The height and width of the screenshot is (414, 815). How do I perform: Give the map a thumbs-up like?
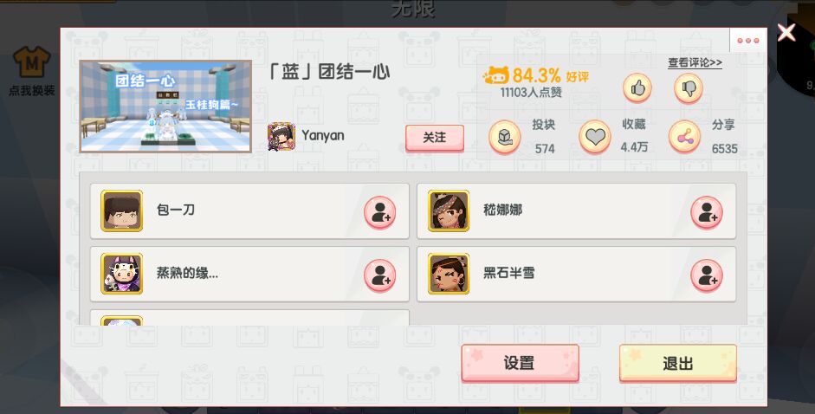pyautogui.click(x=637, y=88)
